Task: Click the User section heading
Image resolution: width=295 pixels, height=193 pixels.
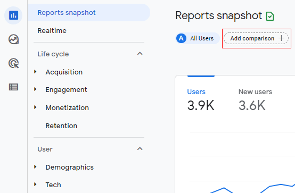Action: coord(45,149)
